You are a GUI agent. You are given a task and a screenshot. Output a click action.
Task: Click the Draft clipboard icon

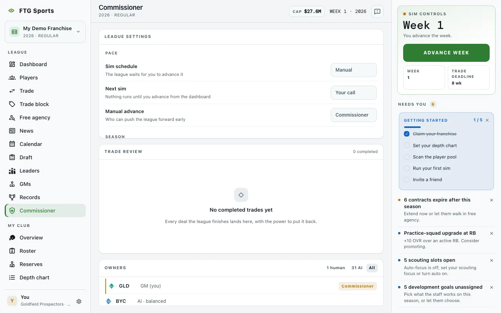tap(12, 157)
